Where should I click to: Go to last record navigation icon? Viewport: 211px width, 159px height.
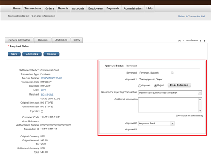pos(205,41)
